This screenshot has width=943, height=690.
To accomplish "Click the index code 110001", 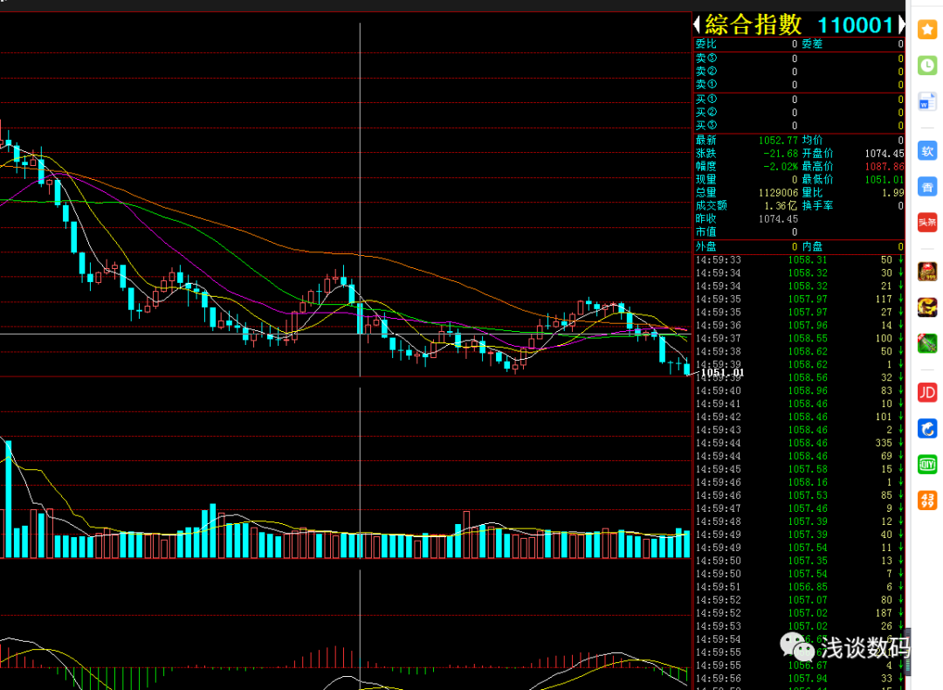I will pyautogui.click(x=855, y=25).
